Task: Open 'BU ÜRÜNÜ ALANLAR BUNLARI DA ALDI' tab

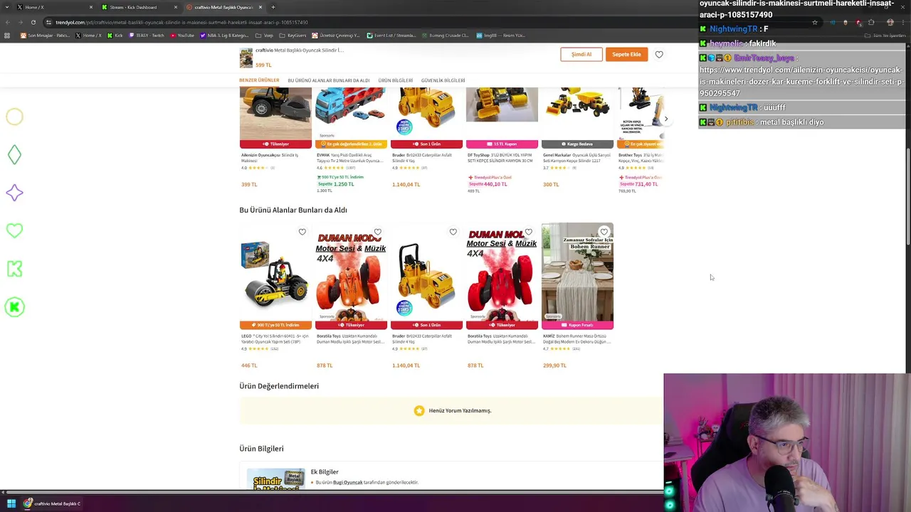Action: pyautogui.click(x=328, y=80)
